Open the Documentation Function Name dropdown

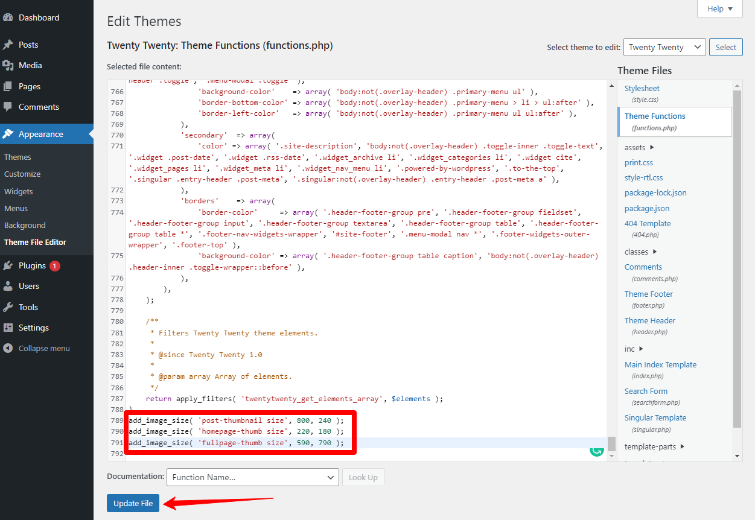point(252,477)
